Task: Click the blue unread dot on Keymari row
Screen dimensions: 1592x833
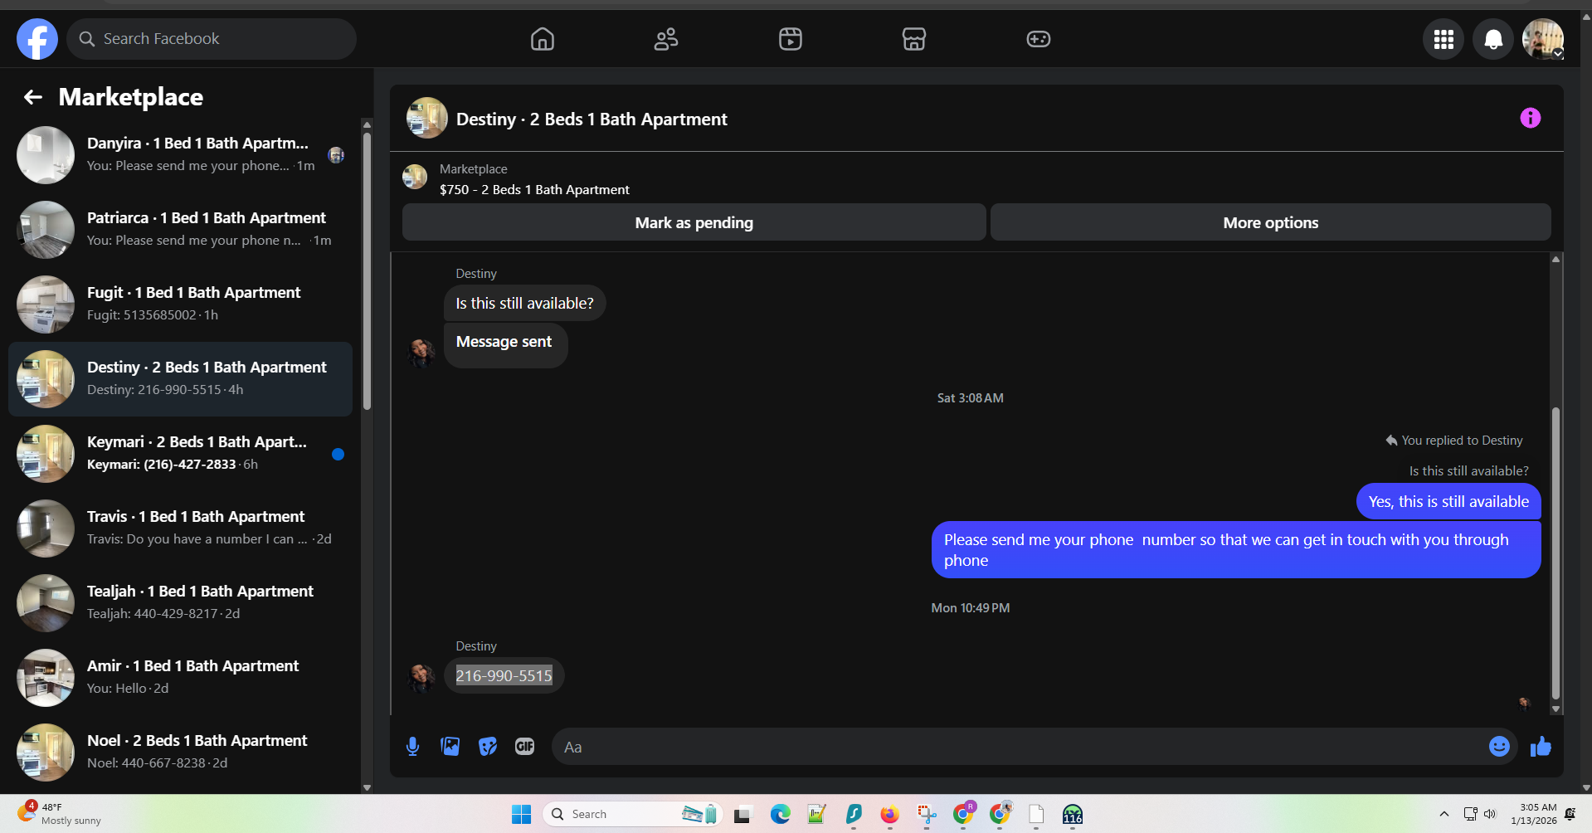Action: (338, 454)
